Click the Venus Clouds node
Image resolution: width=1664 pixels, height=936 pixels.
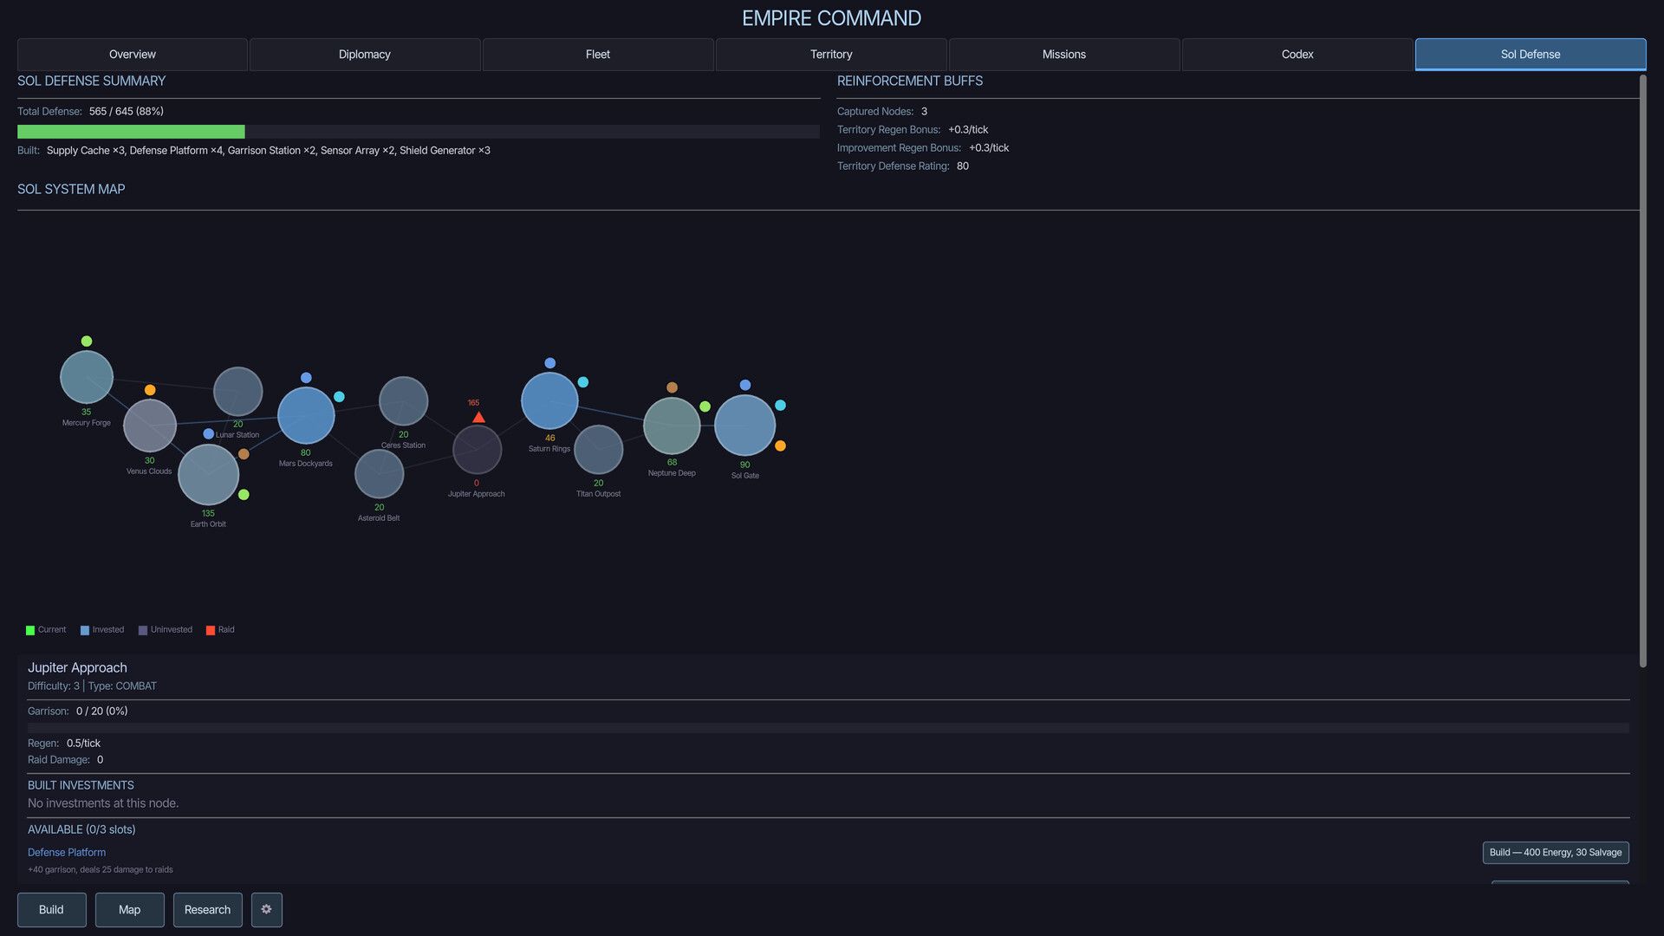pyautogui.click(x=149, y=426)
